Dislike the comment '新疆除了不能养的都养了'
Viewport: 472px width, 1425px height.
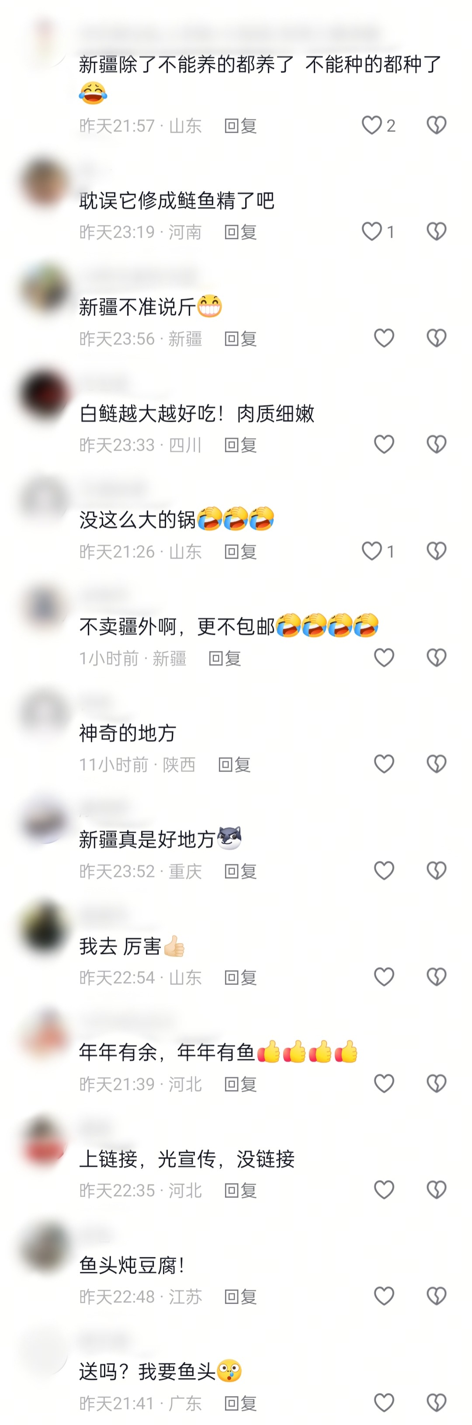pos(437,125)
